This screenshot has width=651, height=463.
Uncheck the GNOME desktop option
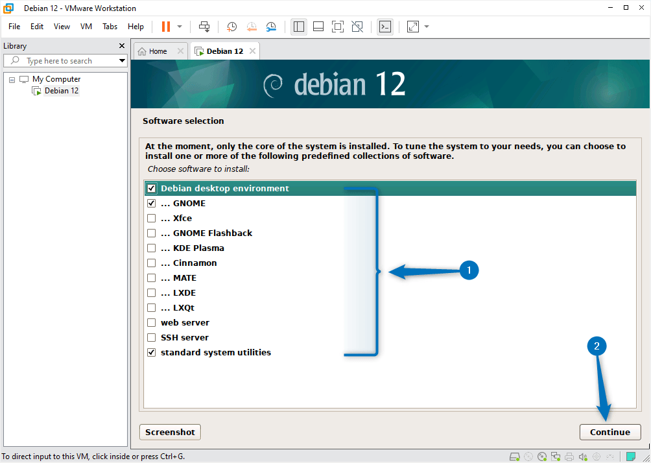pyautogui.click(x=151, y=203)
